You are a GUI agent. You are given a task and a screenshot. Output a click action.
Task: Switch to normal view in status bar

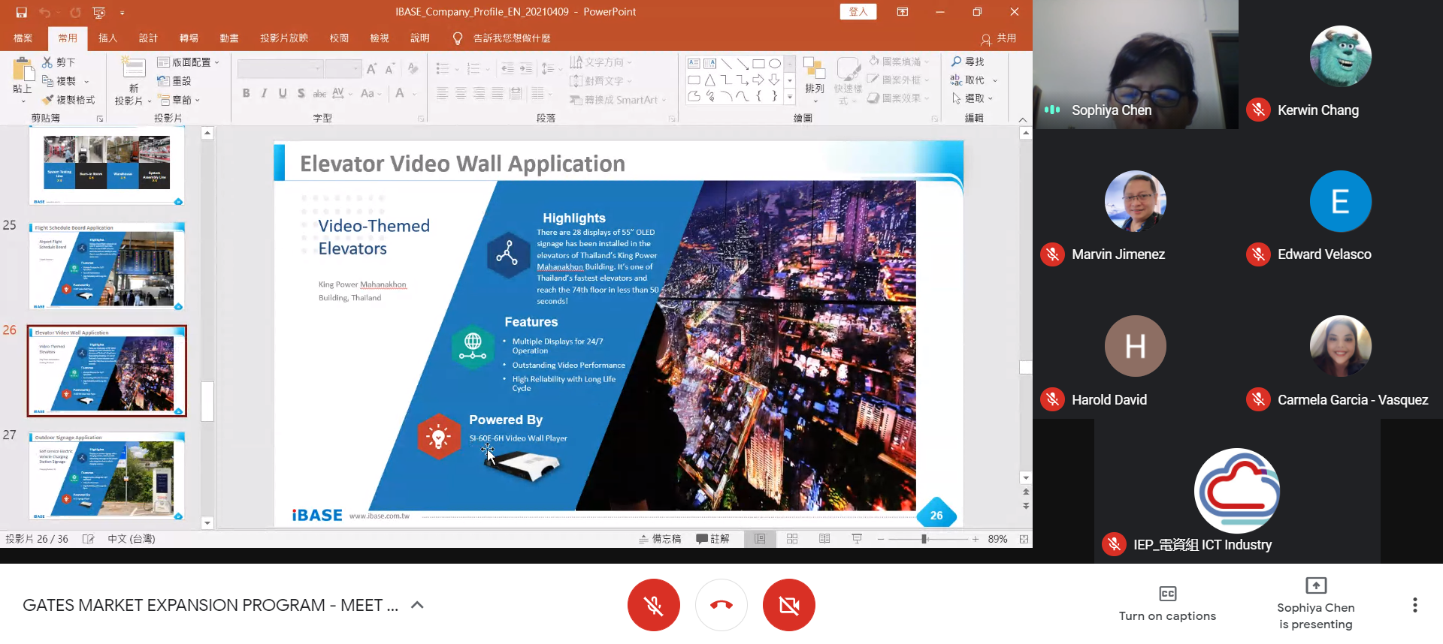[x=760, y=539]
